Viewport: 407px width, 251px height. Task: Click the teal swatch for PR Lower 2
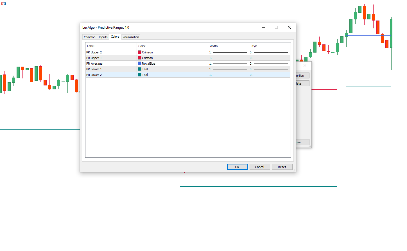tap(139, 75)
